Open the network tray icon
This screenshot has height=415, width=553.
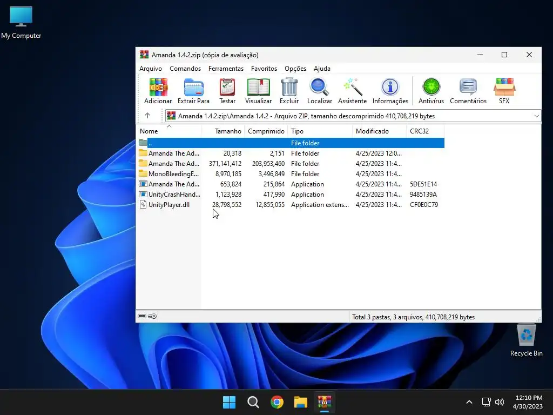[x=487, y=402]
